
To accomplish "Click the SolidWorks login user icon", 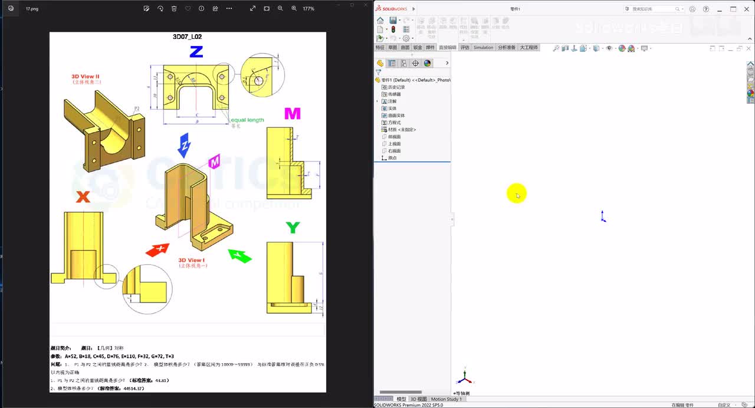I will [x=692, y=9].
